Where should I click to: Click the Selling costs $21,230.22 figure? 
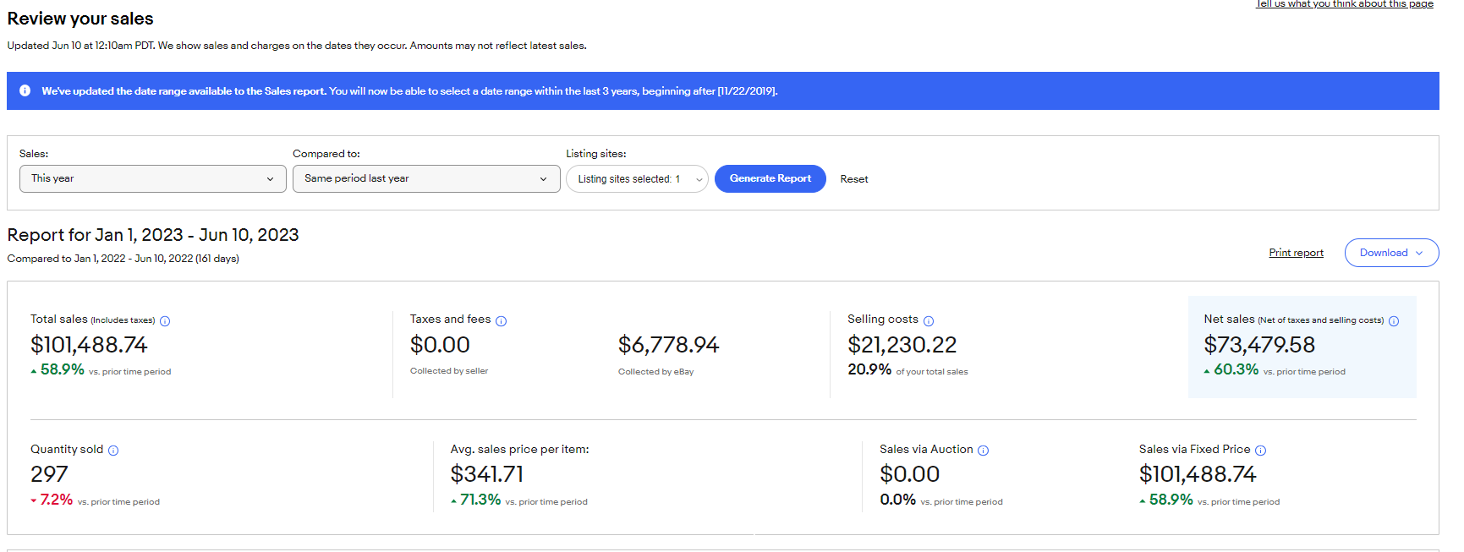coord(902,345)
